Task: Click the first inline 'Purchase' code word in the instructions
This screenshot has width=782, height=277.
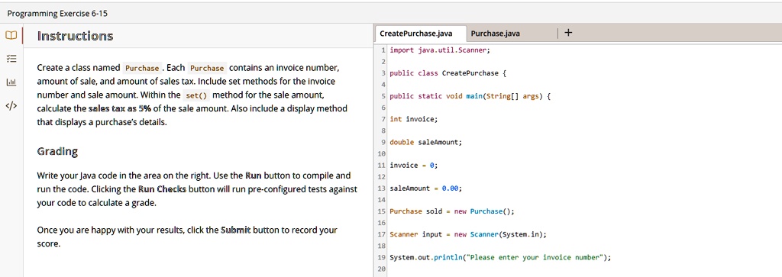Action: [143, 68]
